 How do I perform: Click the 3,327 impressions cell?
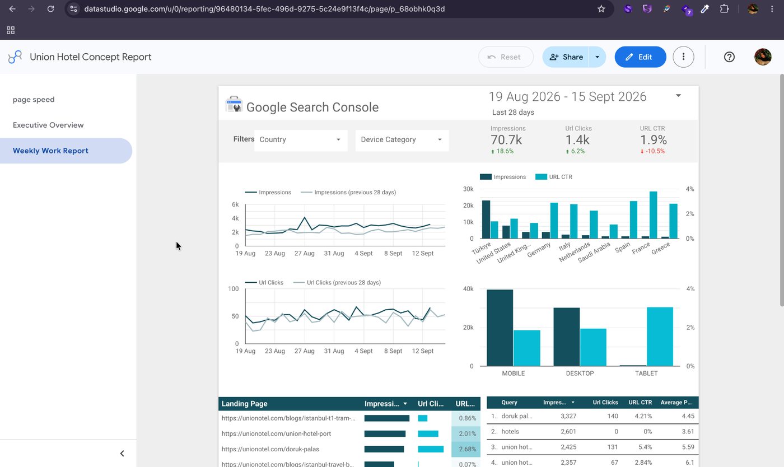(567, 416)
